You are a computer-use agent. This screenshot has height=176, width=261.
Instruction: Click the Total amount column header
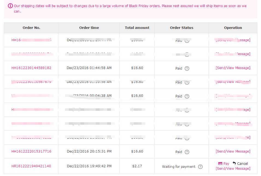[137, 28]
